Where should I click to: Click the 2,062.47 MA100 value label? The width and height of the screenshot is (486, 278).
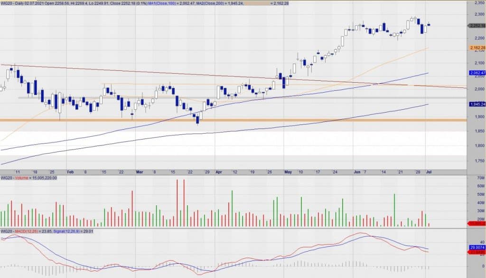[x=477, y=73]
